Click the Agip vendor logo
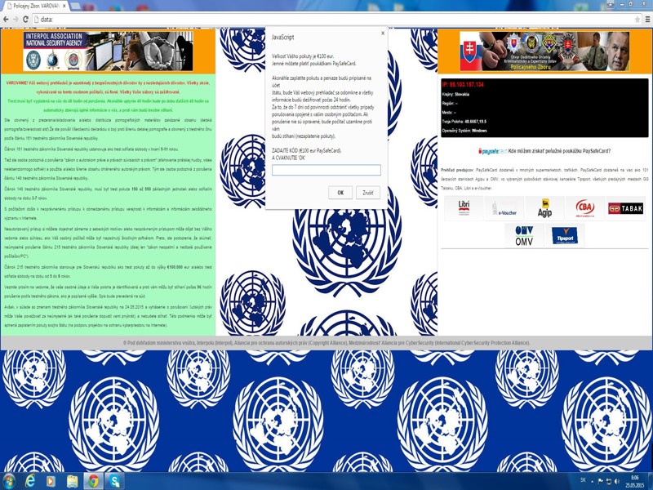Viewport: 653px width, 490px height. [544, 207]
